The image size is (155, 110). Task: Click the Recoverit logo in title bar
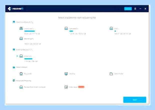tap(15, 9)
